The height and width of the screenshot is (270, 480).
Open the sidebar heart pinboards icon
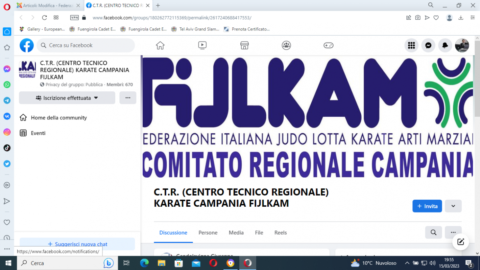click(7, 222)
